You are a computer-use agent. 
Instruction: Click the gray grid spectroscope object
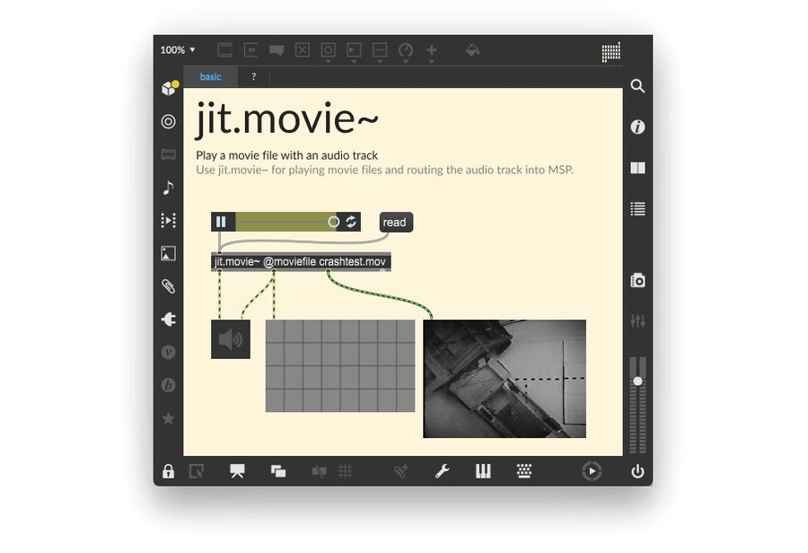coord(340,366)
